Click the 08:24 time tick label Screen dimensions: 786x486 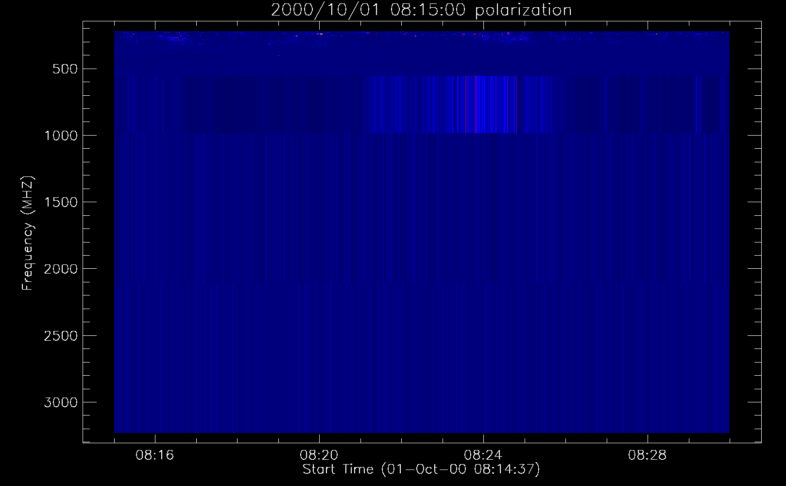[483, 455]
